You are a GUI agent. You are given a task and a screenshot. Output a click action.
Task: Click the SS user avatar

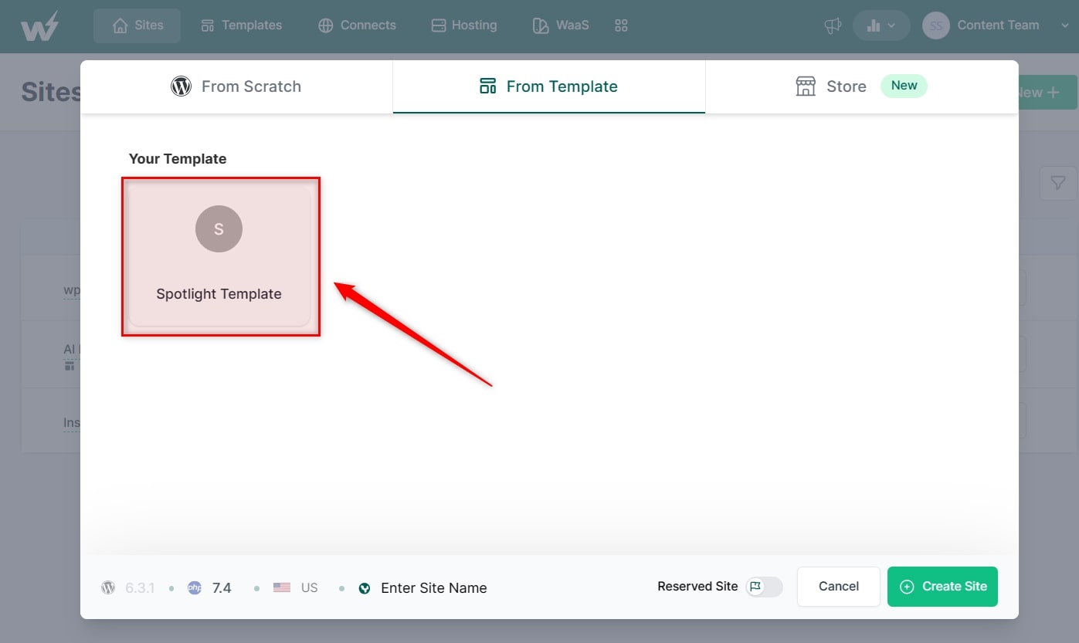click(936, 25)
